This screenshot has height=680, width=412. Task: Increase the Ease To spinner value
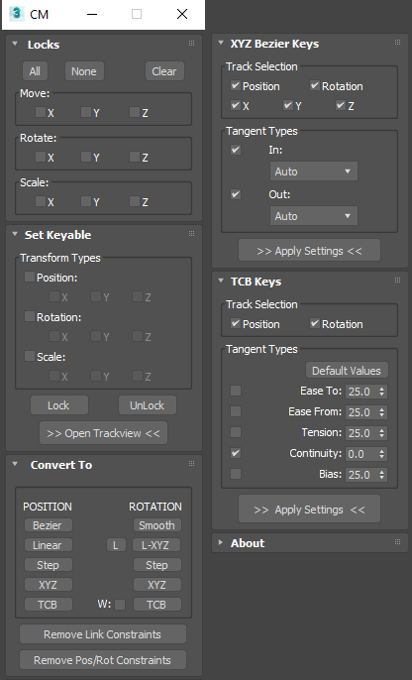[381, 389]
